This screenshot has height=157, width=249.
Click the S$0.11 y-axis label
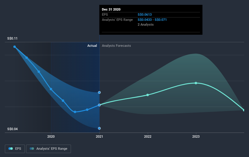pyautogui.click(x=12, y=38)
